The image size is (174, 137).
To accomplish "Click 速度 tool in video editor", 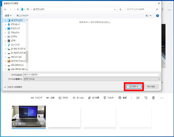I will (x=122, y=98).
